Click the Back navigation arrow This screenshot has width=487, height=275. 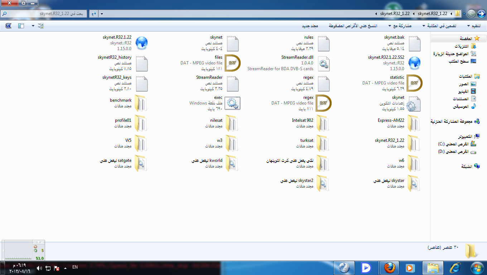tap(481, 14)
